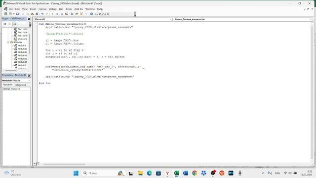
Task: Toggle Folders button in Project pane
Action: pos(15,24)
